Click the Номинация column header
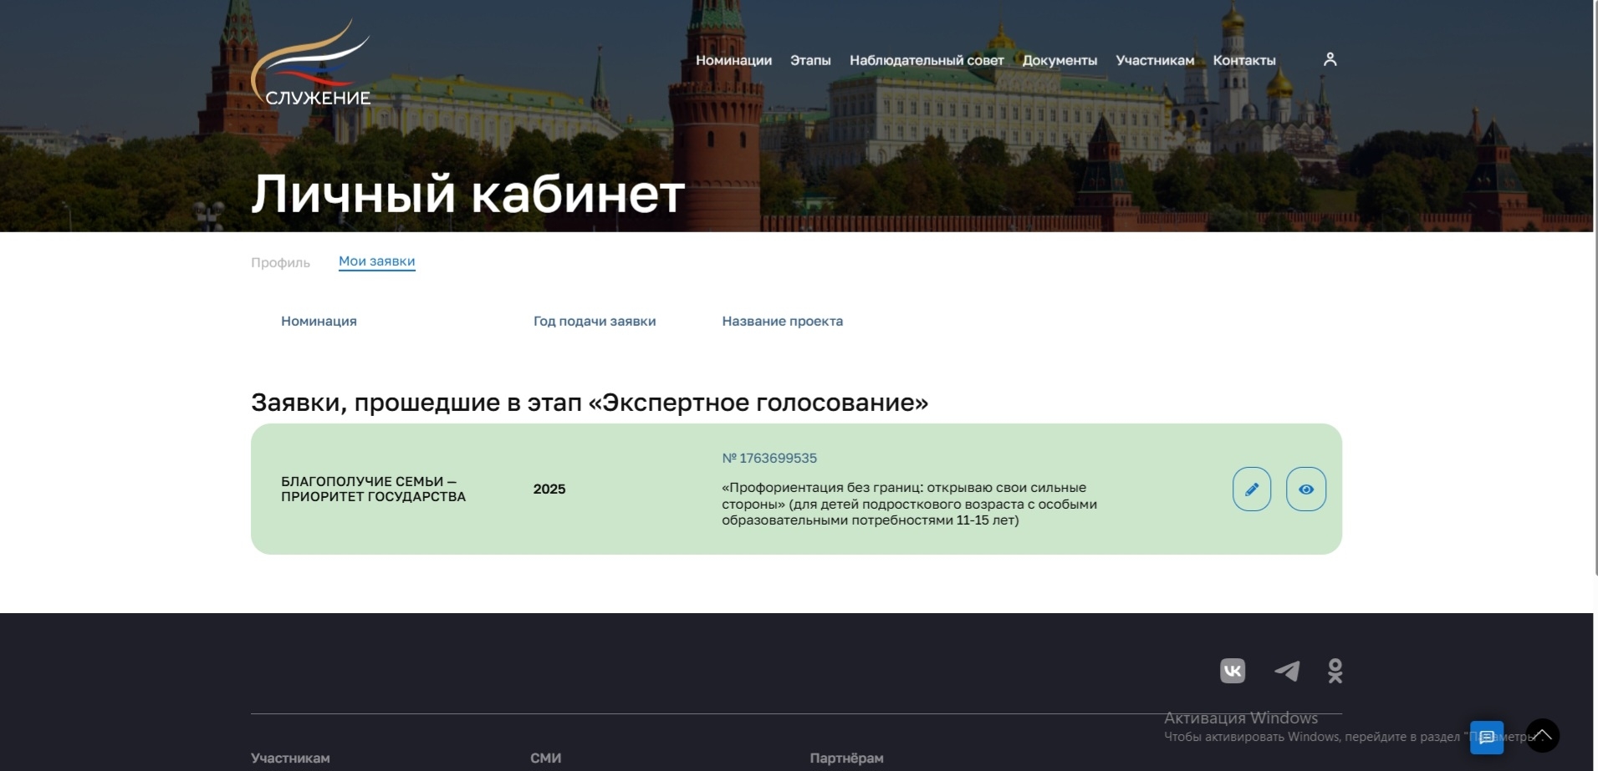 tap(319, 321)
